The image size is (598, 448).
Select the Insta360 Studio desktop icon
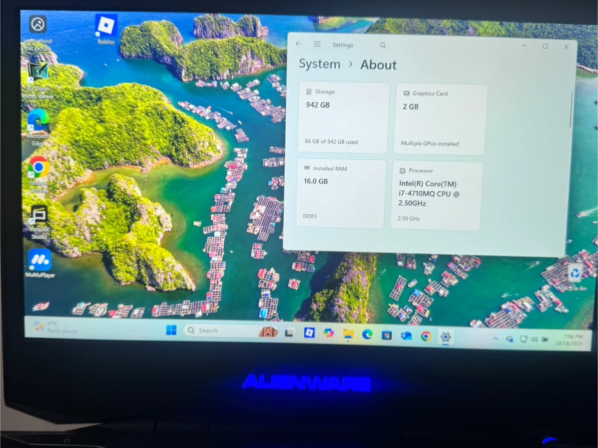39,222
